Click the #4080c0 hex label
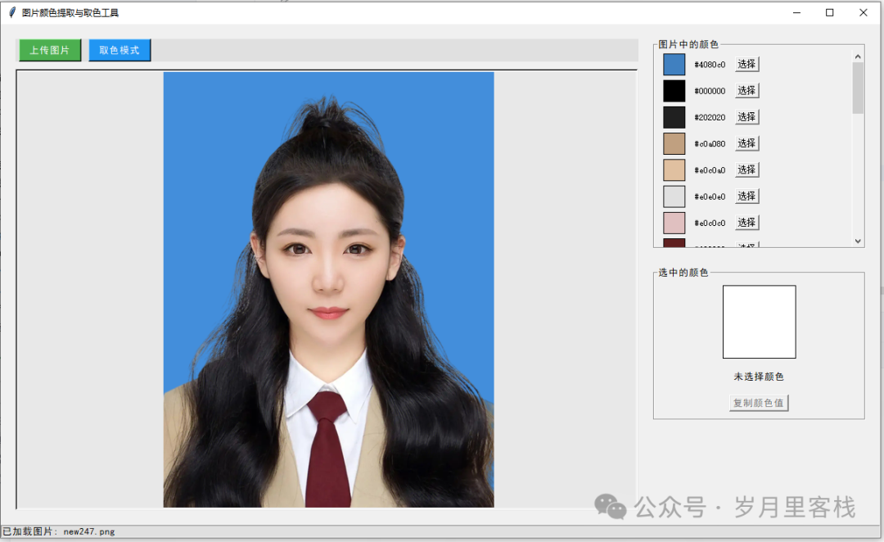The width and height of the screenshot is (884, 542). coord(710,65)
